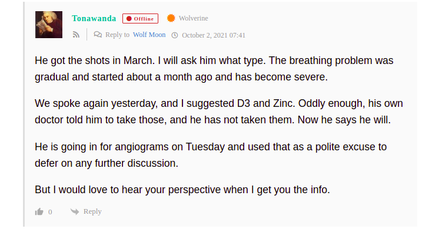Screen dimensions: 422x229
Task: Click the line 'But I would love to hear'
Action: [x=182, y=190]
